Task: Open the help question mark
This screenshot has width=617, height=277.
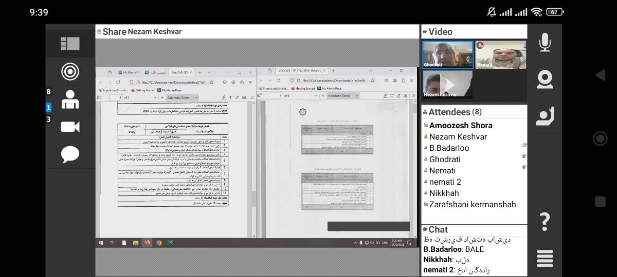Action: tap(545, 221)
